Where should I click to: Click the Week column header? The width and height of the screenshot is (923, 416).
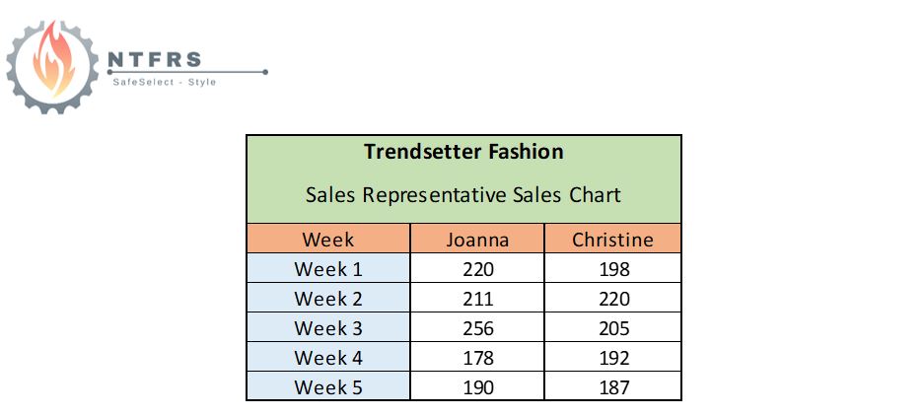(x=327, y=239)
